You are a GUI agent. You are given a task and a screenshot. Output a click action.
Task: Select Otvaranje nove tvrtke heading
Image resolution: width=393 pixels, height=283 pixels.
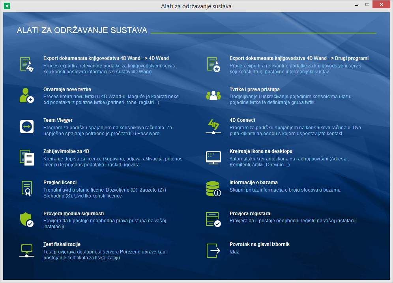(67, 89)
